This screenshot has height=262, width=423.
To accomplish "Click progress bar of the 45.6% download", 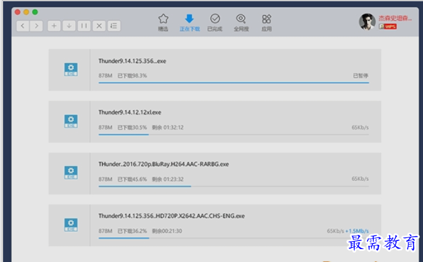I will (x=234, y=186).
